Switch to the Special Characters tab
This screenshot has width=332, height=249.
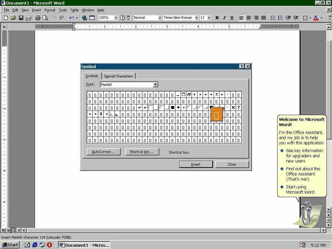coord(118,76)
